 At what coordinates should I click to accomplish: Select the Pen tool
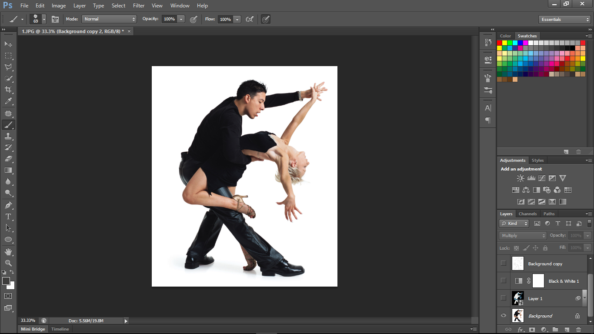coord(8,205)
